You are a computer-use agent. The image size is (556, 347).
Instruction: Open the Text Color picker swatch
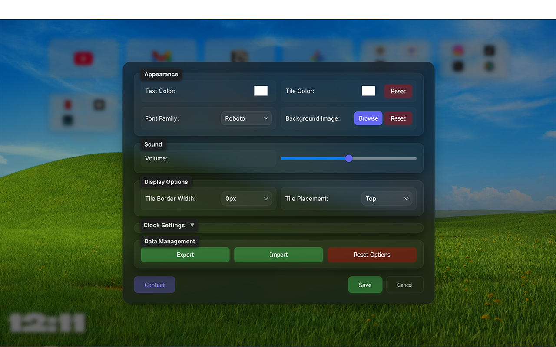tap(261, 91)
